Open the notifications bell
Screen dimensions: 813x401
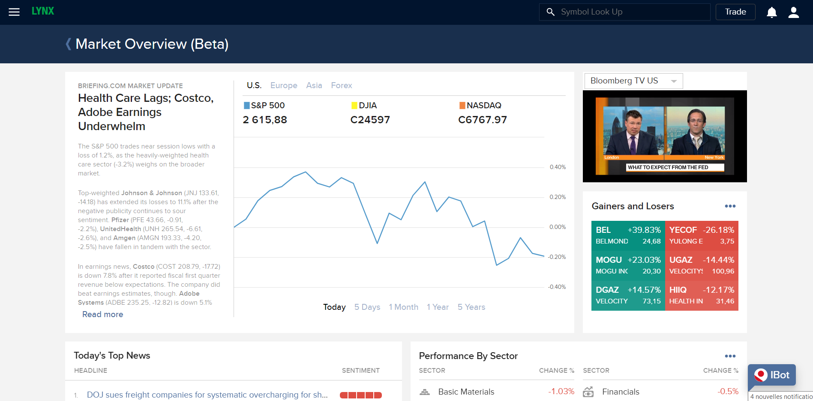point(771,12)
